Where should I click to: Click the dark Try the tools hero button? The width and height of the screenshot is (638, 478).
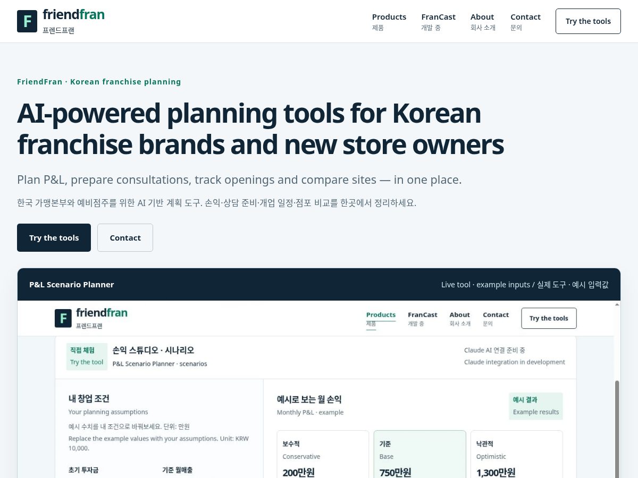point(54,237)
